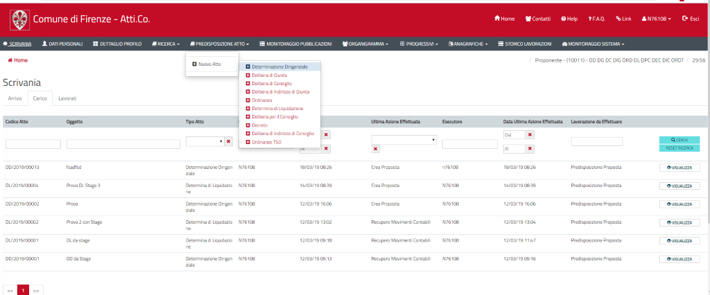The image size is (710, 295).
Task: Clear the 'Al' date in Data Ultima Azione
Action: pos(530,148)
